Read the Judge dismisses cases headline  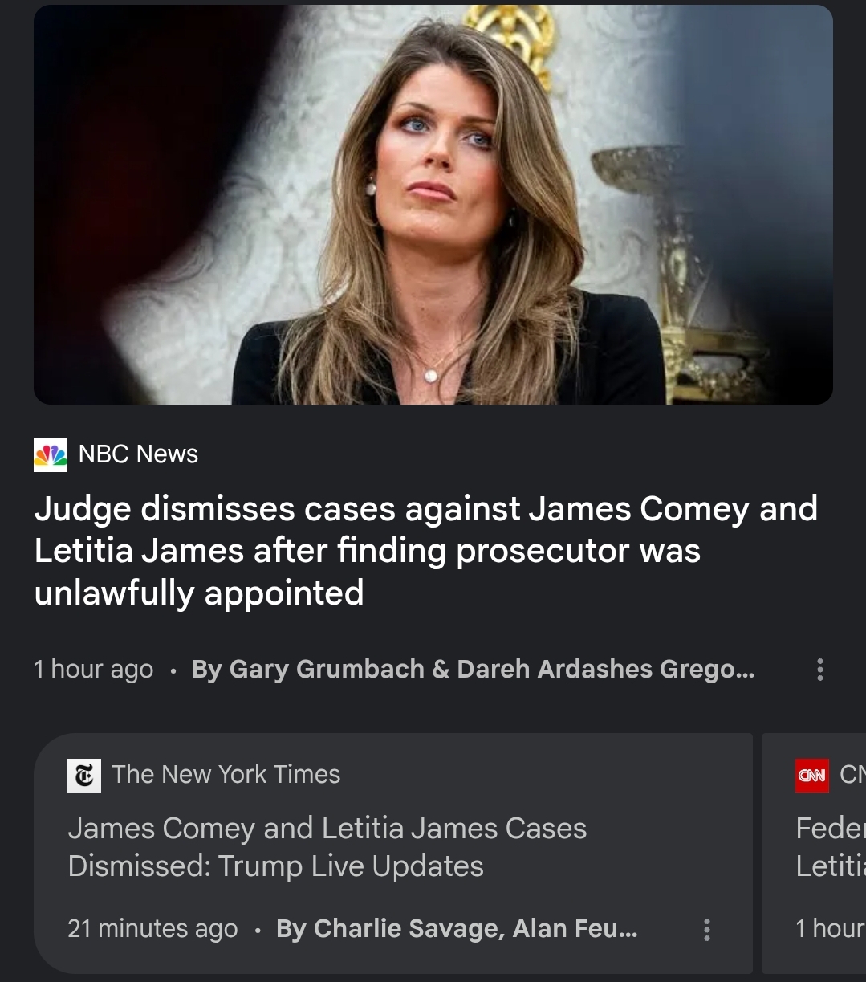pyautogui.click(x=426, y=551)
